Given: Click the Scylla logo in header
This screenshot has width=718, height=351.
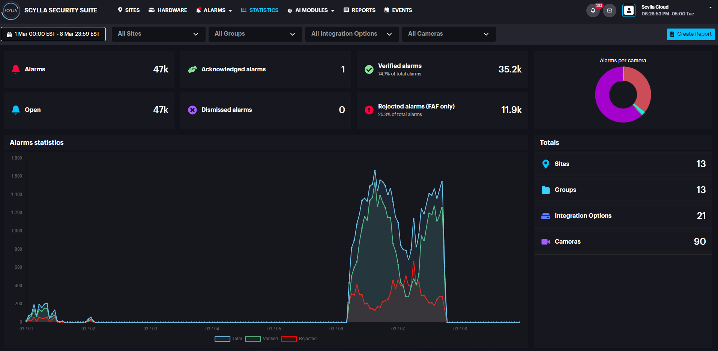Looking at the screenshot, I should [11, 11].
